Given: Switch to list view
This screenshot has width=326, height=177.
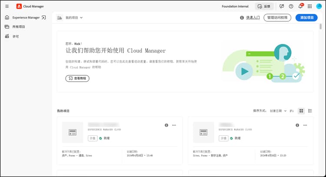Looking at the screenshot, I should 310,111.
